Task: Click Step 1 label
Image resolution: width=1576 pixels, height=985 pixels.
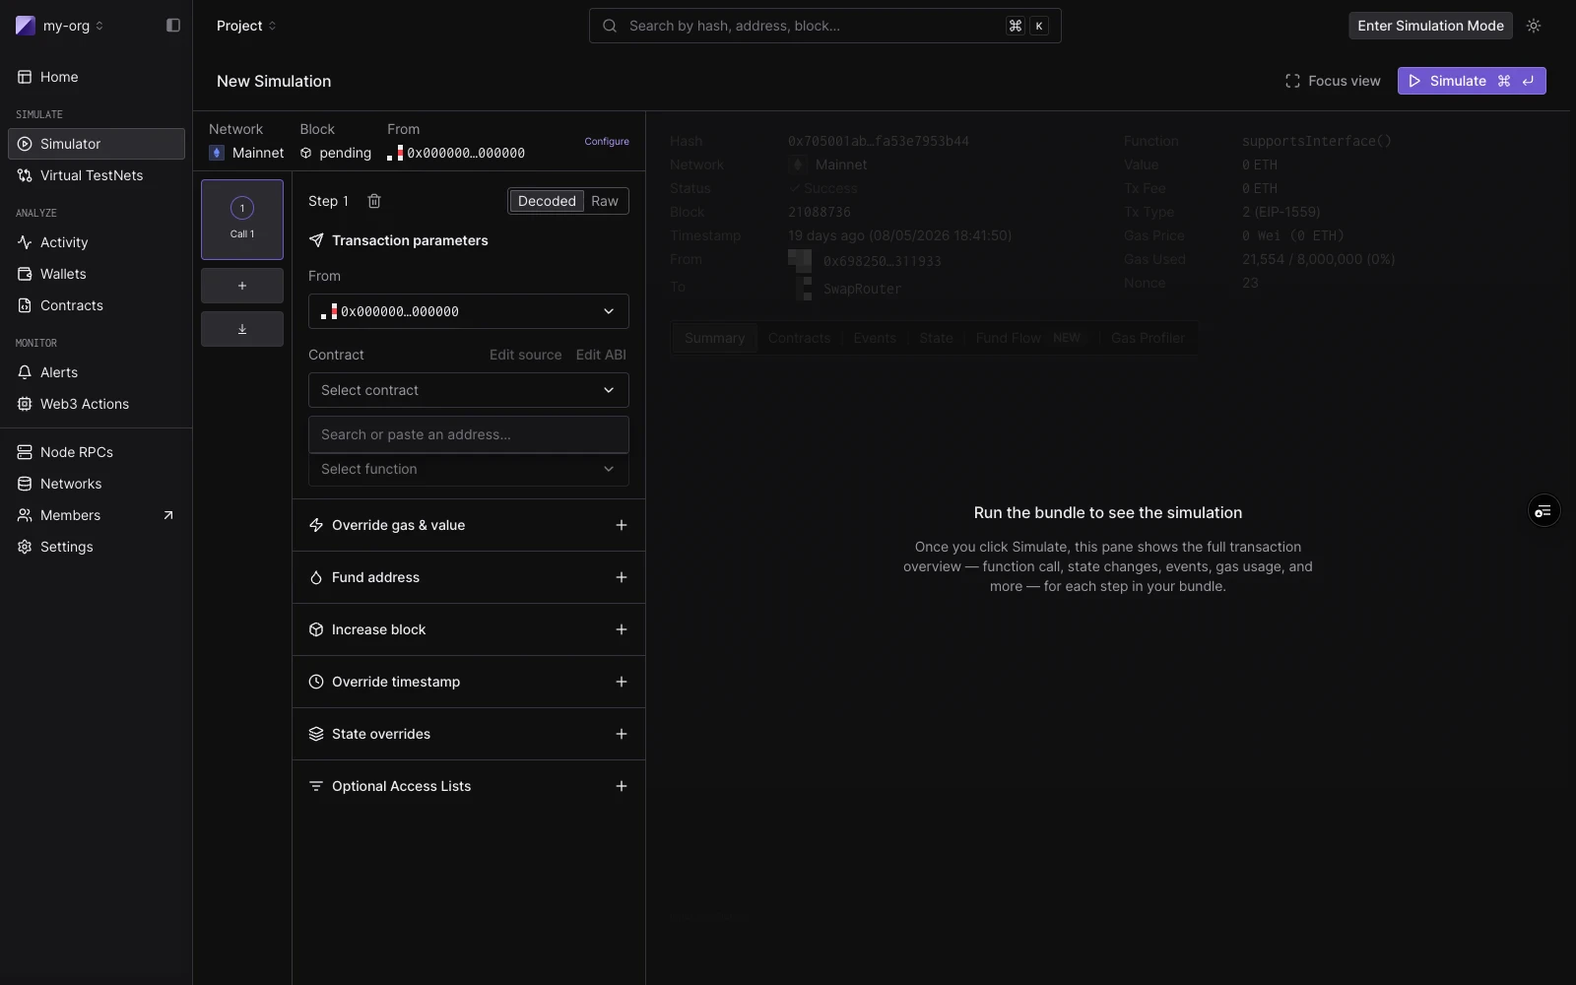Action: [x=328, y=201]
